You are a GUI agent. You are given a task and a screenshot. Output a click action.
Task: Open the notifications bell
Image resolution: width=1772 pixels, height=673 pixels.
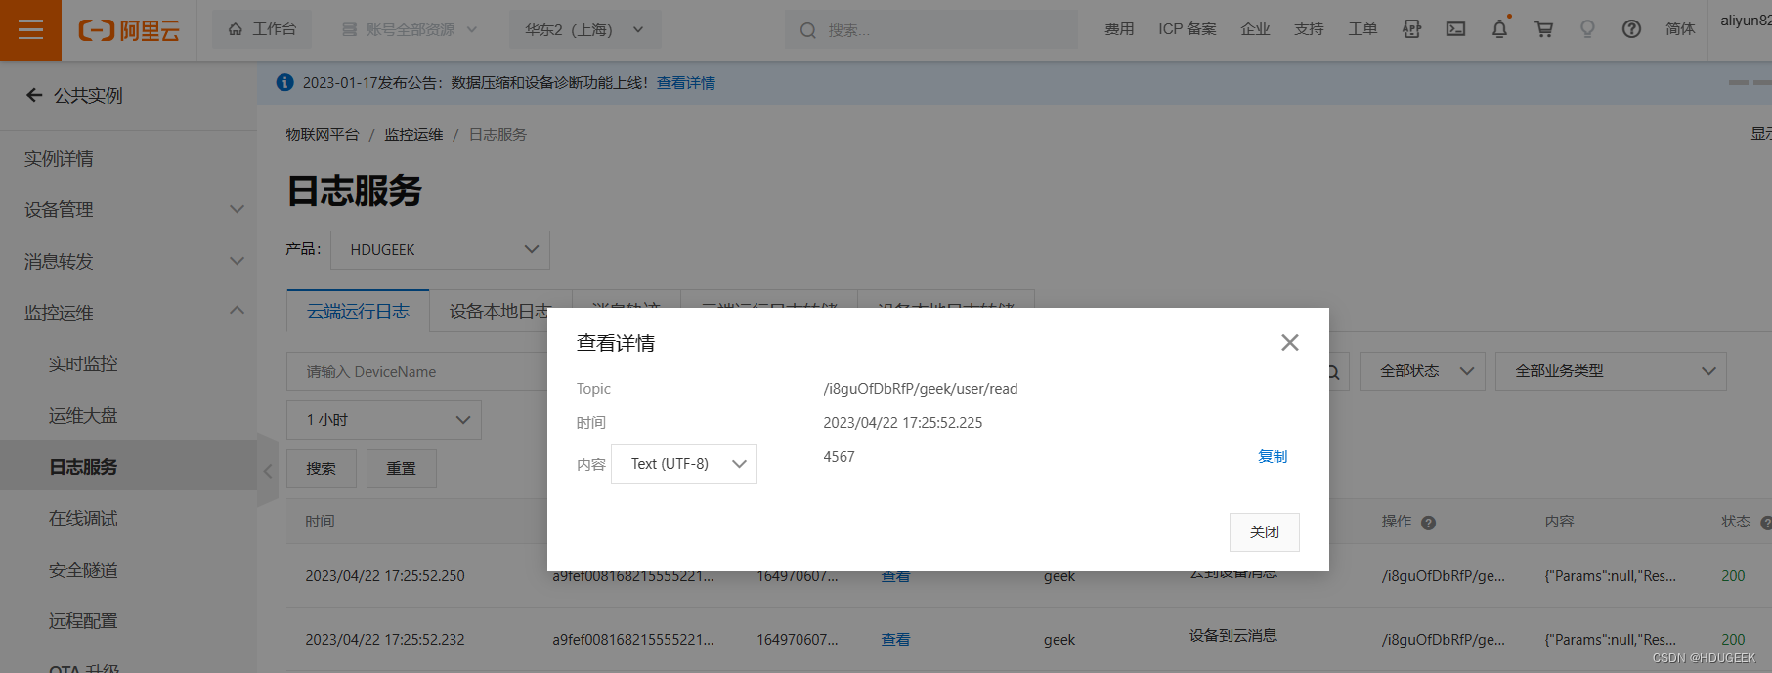[1499, 29]
